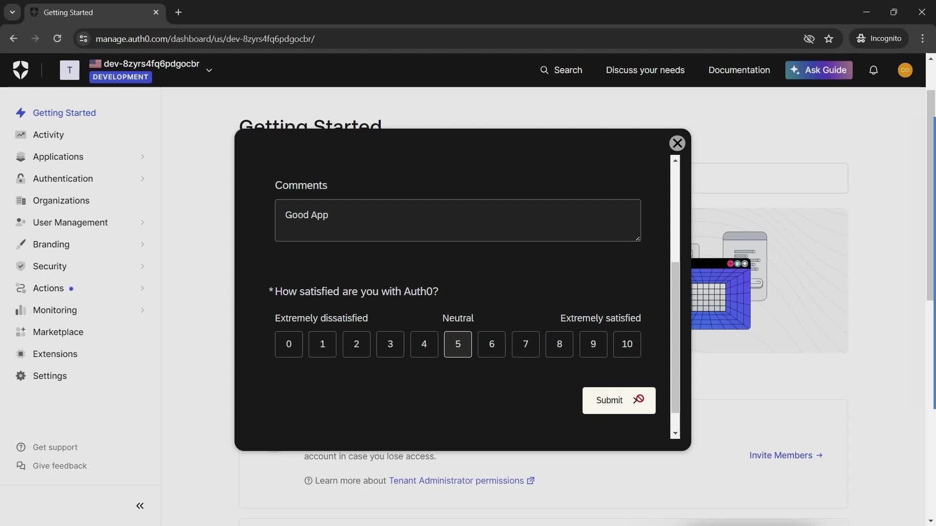
Task: Select satisfaction score 4
Action: click(424, 344)
